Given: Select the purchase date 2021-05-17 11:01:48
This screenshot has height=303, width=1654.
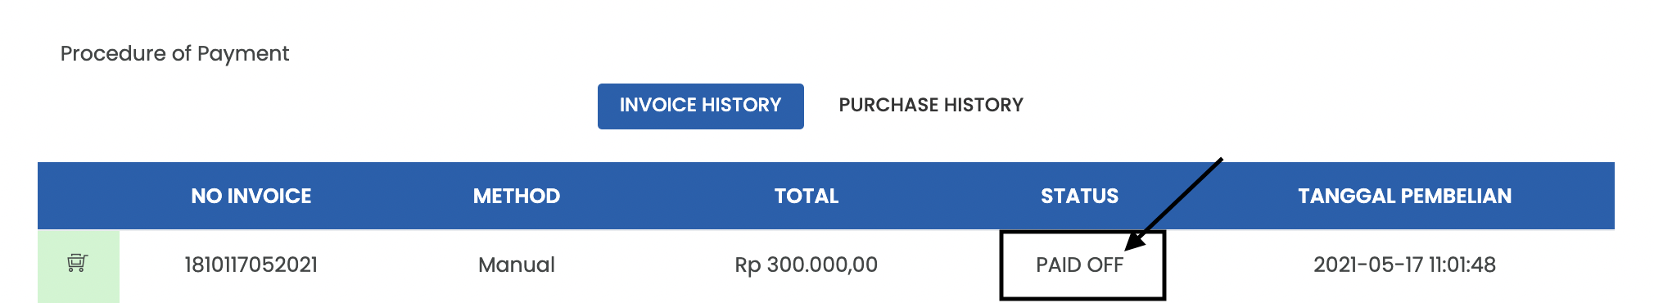Looking at the screenshot, I should pyautogui.click(x=1404, y=265).
